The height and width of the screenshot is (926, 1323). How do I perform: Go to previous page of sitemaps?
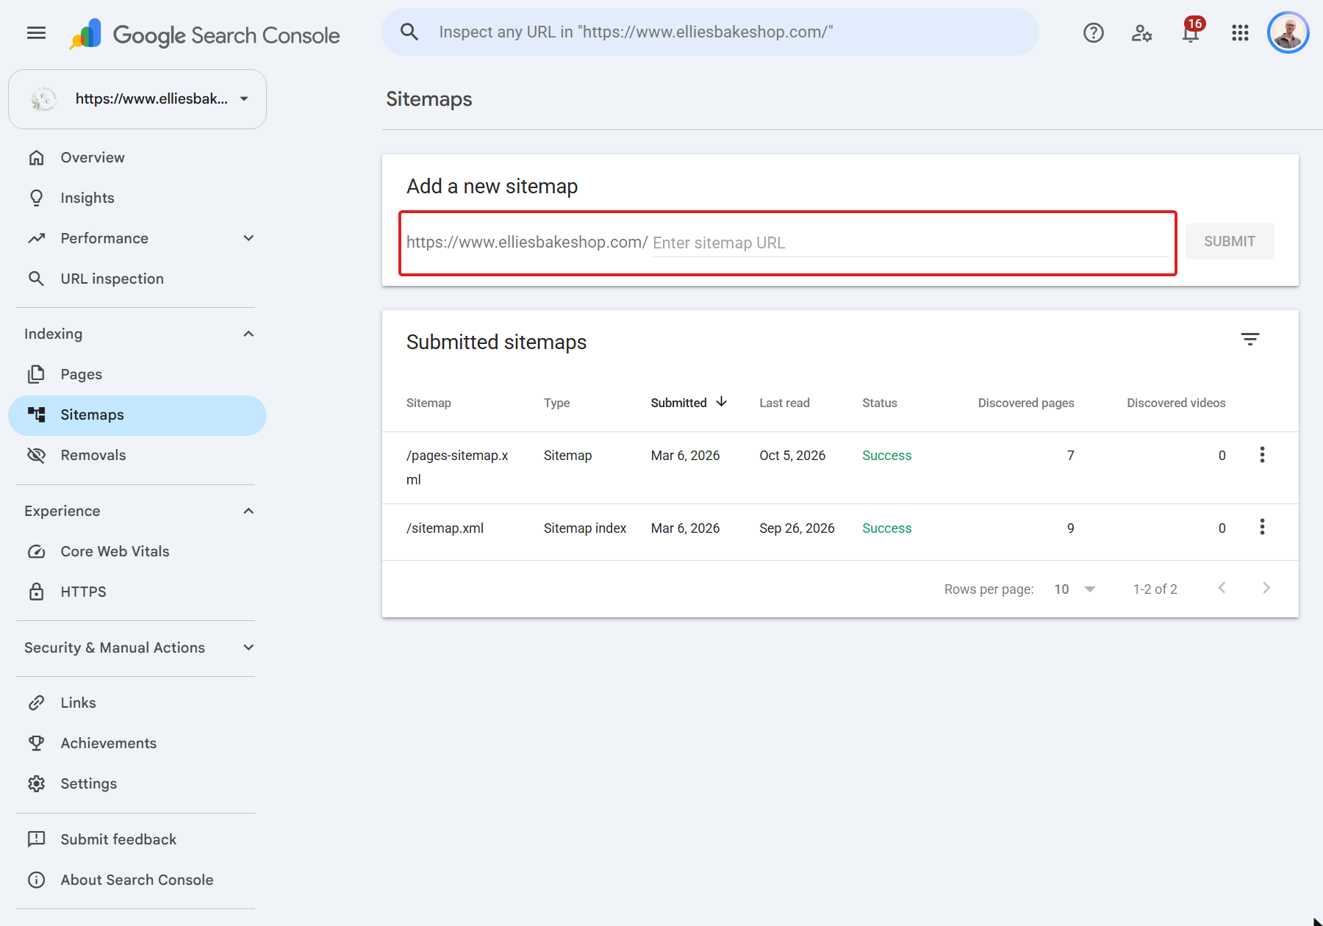tap(1222, 588)
